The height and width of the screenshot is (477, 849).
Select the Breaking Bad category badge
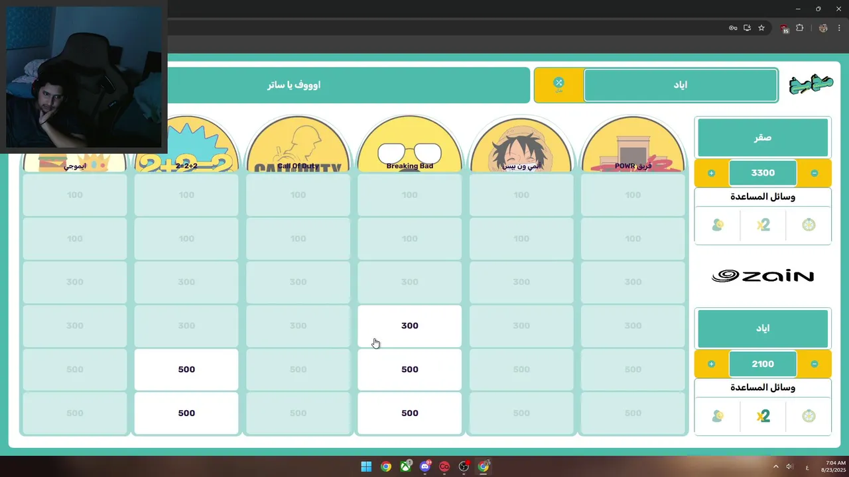pos(409,144)
